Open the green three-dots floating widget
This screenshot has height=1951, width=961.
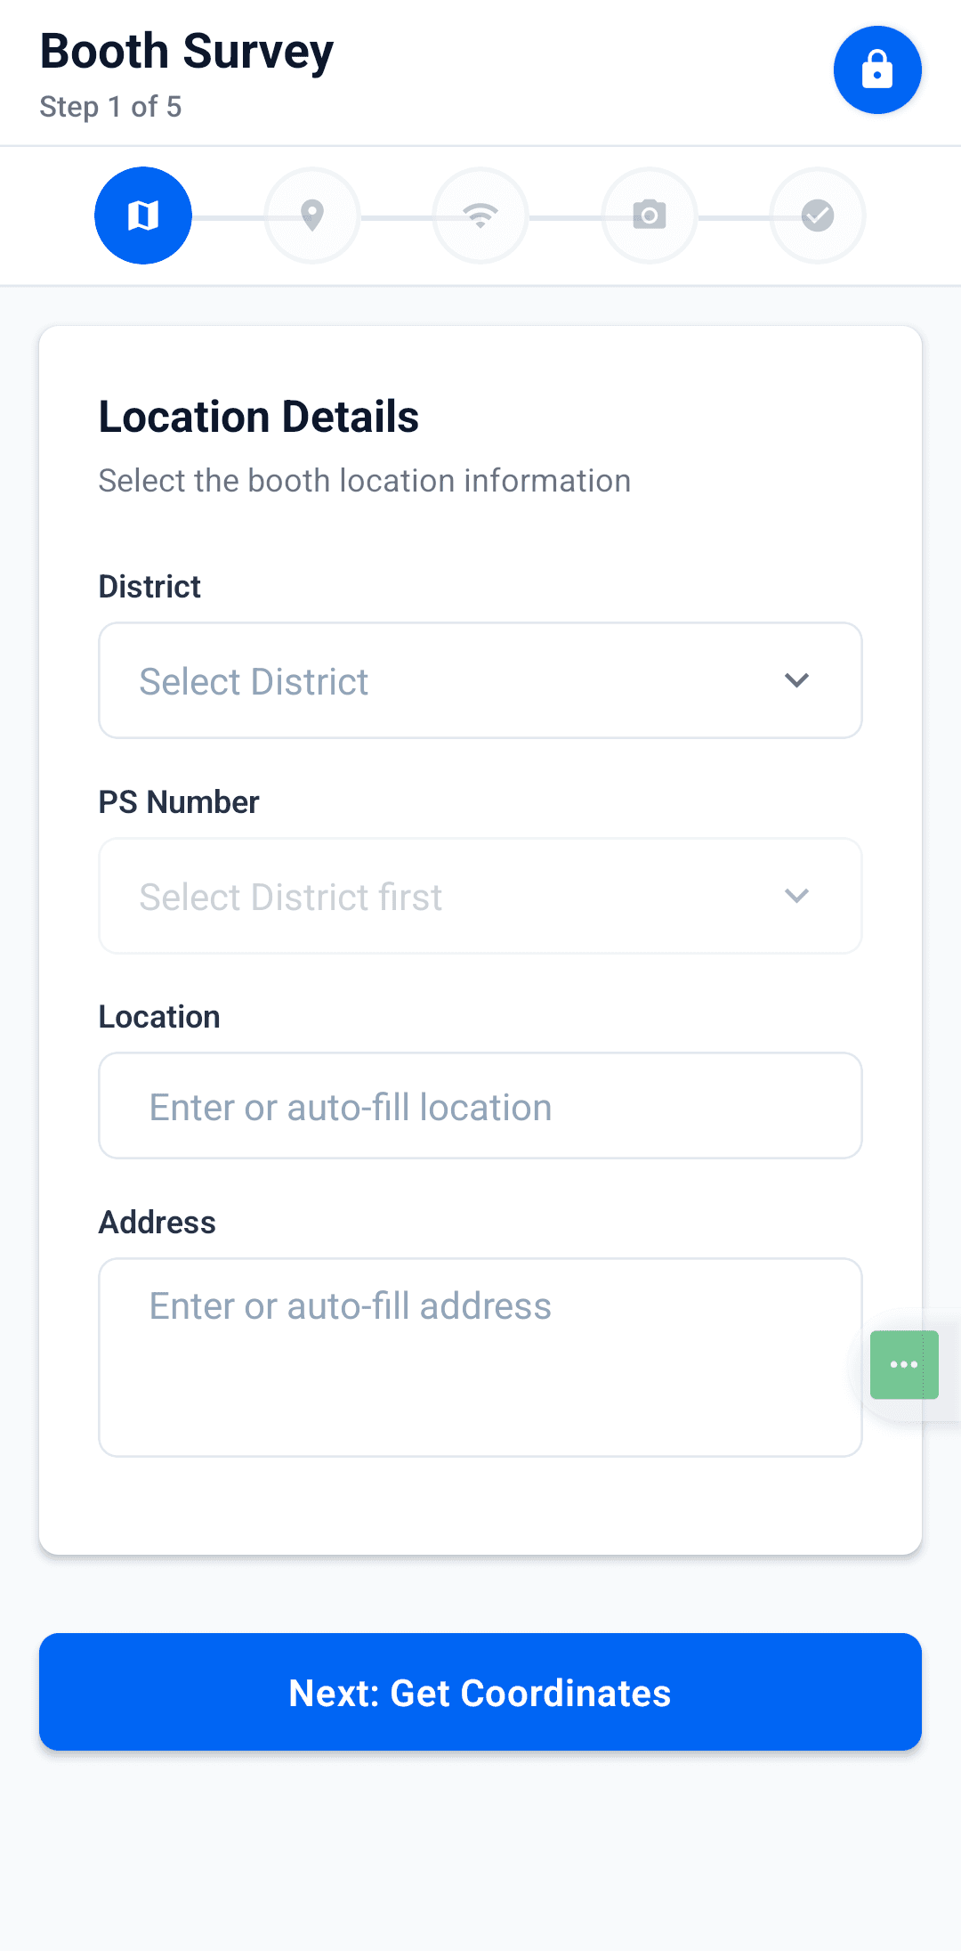[904, 1364]
